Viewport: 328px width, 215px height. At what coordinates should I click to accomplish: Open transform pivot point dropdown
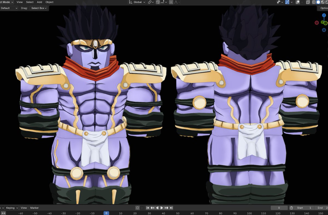(x=151, y=2)
